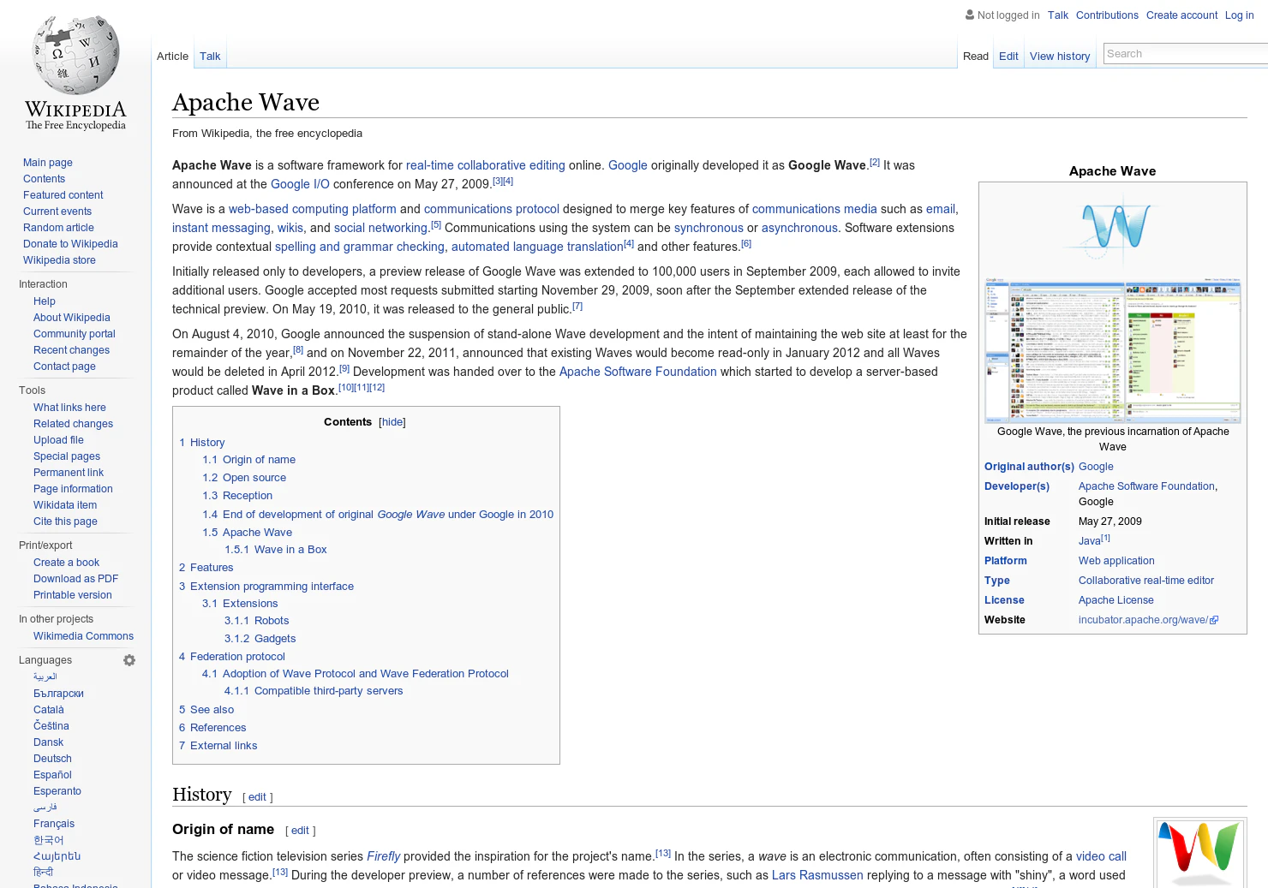The width and height of the screenshot is (1268, 888).
Task: Go to Main page in sidebar
Action: tap(48, 163)
